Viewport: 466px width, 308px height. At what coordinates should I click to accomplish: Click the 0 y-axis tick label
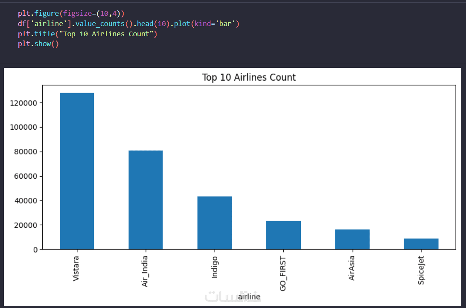35,250
